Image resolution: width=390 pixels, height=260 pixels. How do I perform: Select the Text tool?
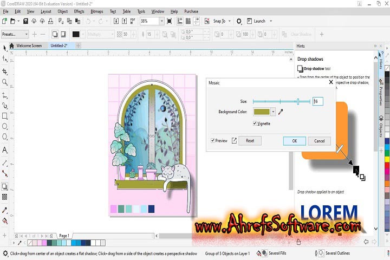(4, 150)
